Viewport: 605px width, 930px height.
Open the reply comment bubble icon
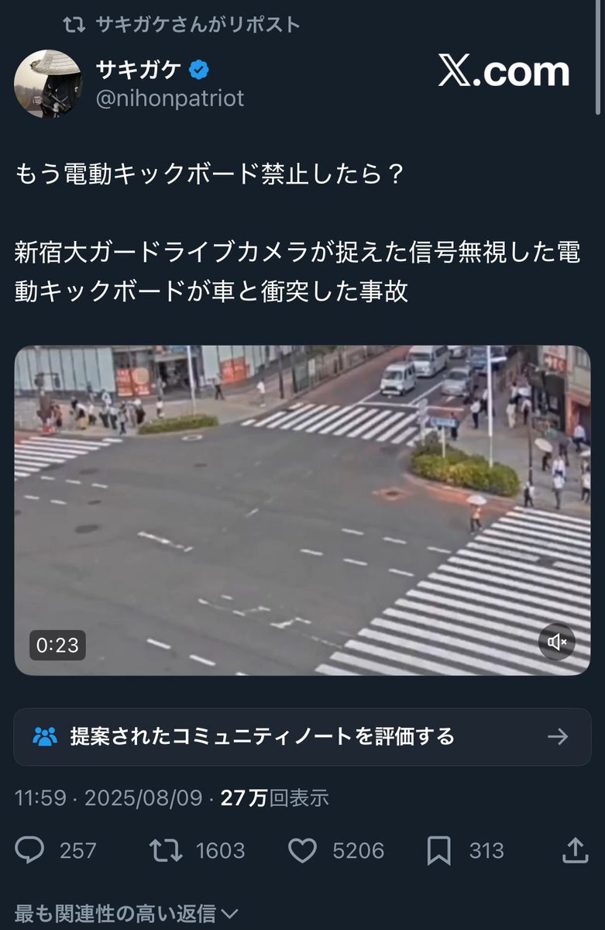tap(30, 850)
